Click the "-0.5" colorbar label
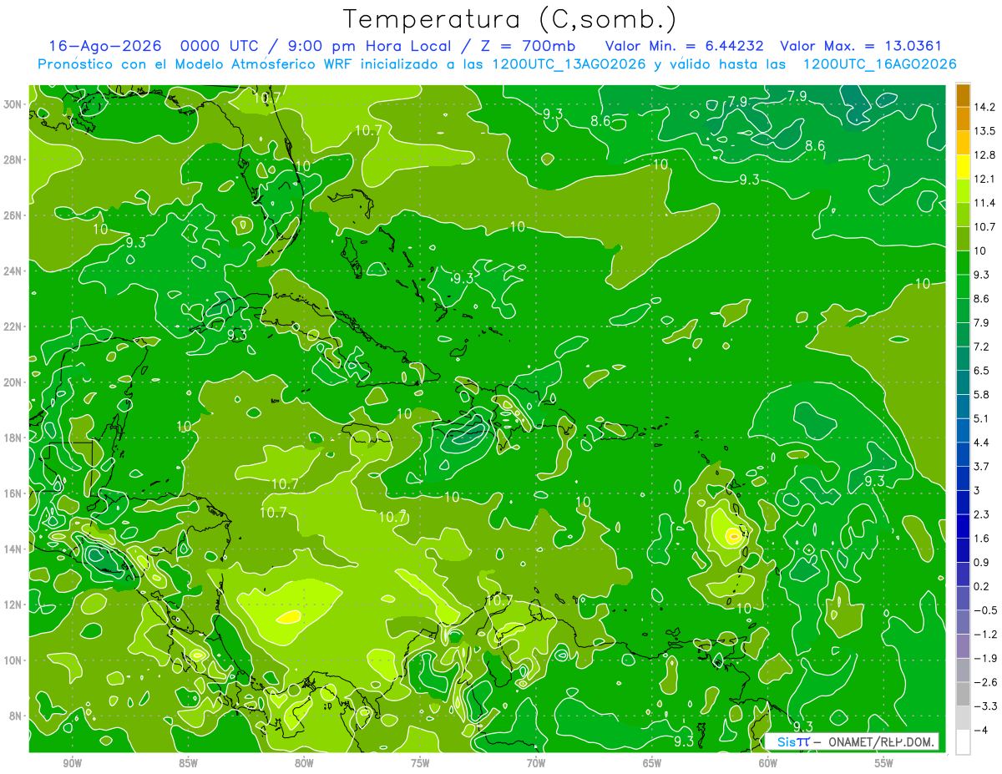This screenshot has width=1002, height=774. point(985,610)
